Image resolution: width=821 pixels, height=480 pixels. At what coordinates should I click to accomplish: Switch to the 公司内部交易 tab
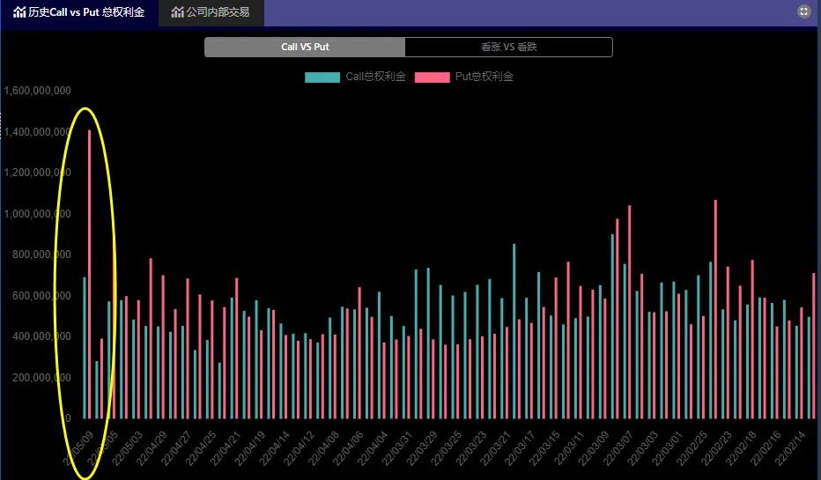tap(217, 12)
